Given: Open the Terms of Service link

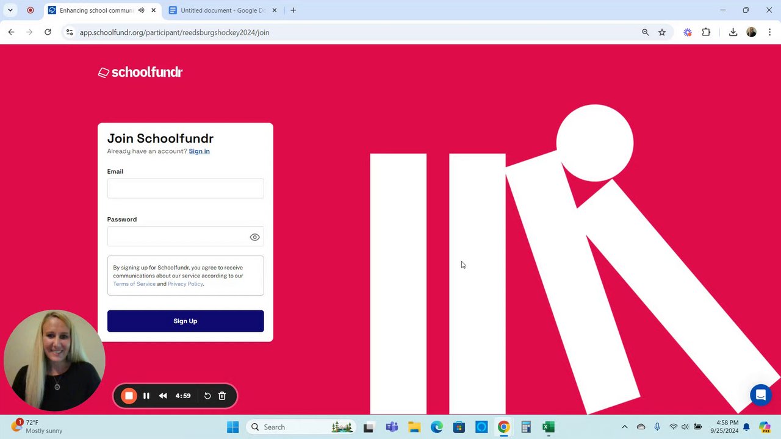Looking at the screenshot, I should pyautogui.click(x=134, y=284).
